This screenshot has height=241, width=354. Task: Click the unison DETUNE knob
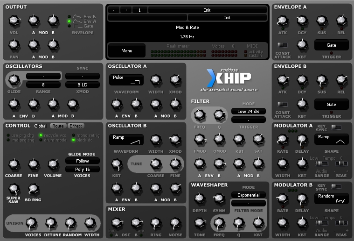(x=51, y=223)
